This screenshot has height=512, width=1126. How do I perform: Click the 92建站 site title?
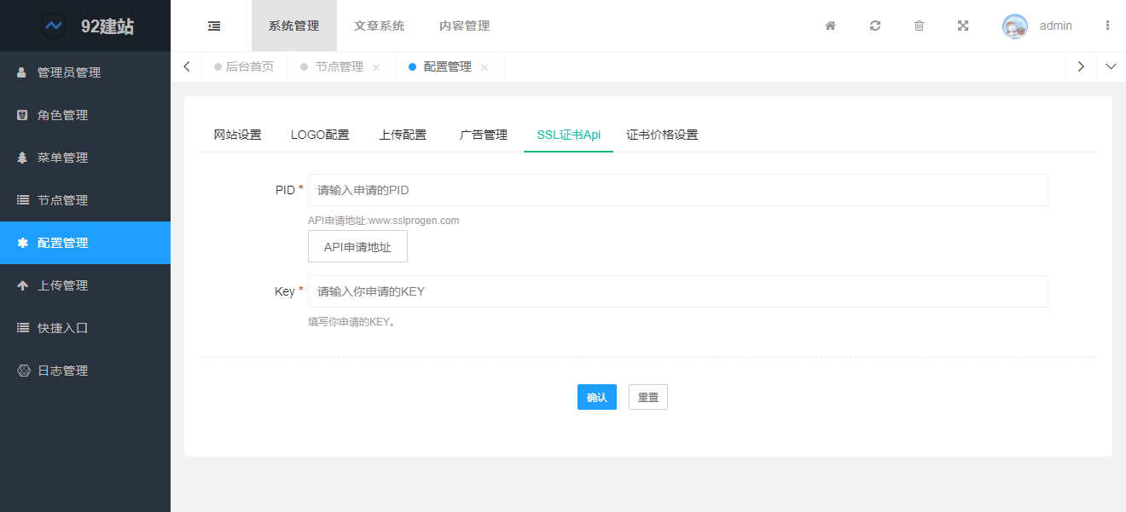coord(107,26)
